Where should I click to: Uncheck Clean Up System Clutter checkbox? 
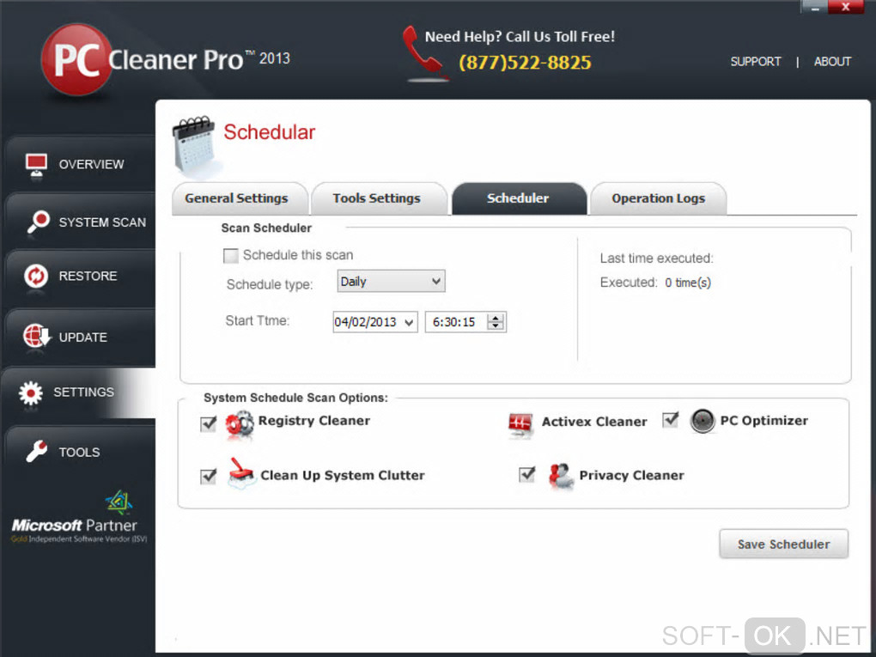(x=209, y=476)
